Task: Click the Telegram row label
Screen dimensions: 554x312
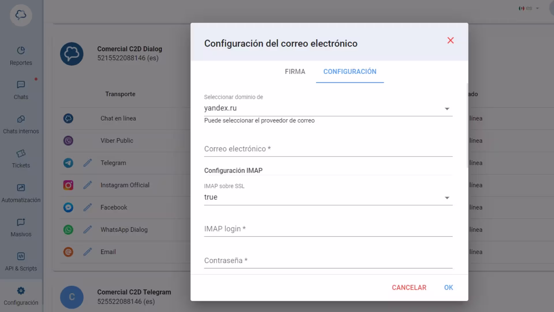Action: (113, 163)
